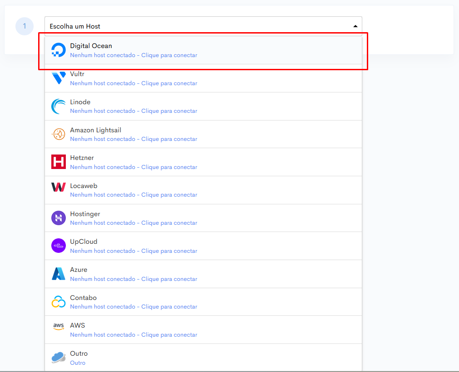459x372 pixels.
Task: Click 'Clique para conectar' under Hetzner
Action: pos(169,167)
